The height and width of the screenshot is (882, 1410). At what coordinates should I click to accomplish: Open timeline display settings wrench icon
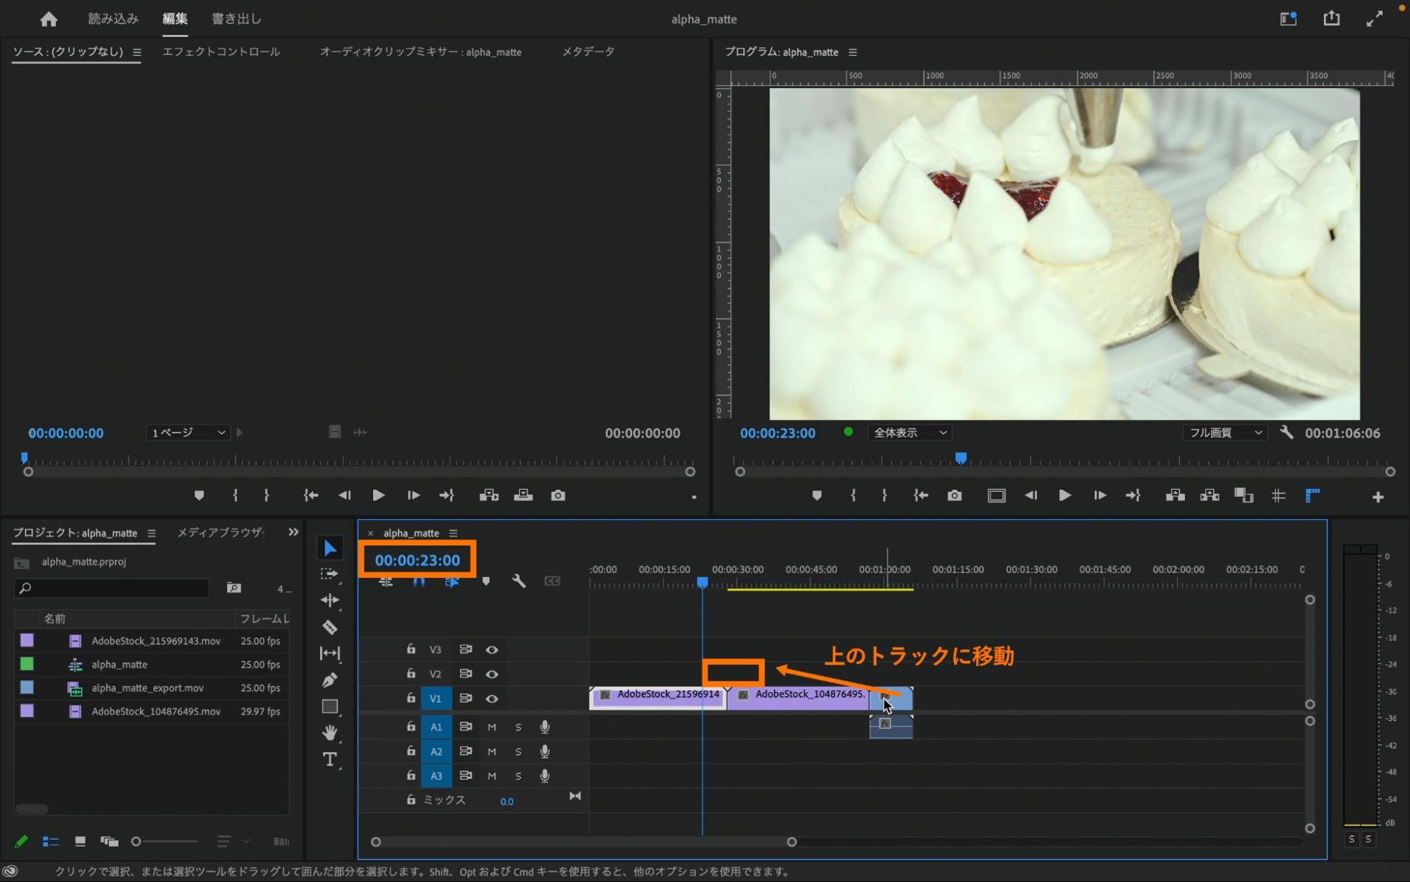(x=518, y=581)
